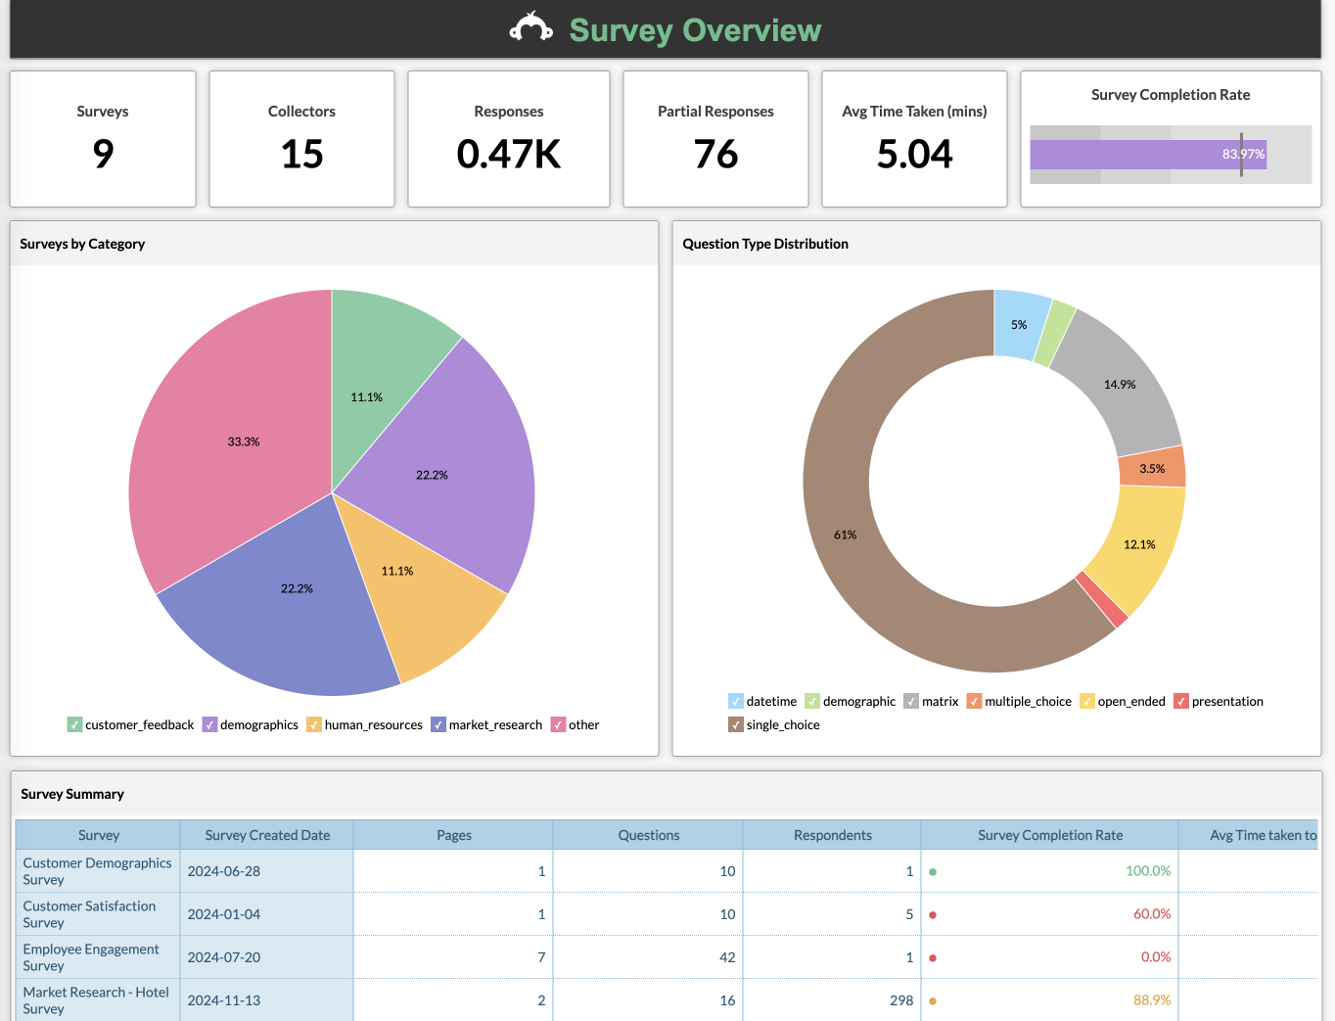This screenshot has width=1335, height=1021.
Task: Sort table by Respondents column header
Action: (x=832, y=835)
